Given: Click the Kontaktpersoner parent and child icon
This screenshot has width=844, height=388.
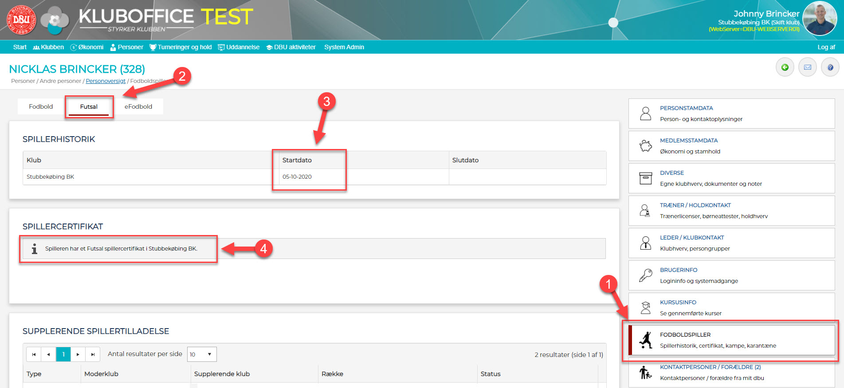Looking at the screenshot, I should [x=646, y=372].
